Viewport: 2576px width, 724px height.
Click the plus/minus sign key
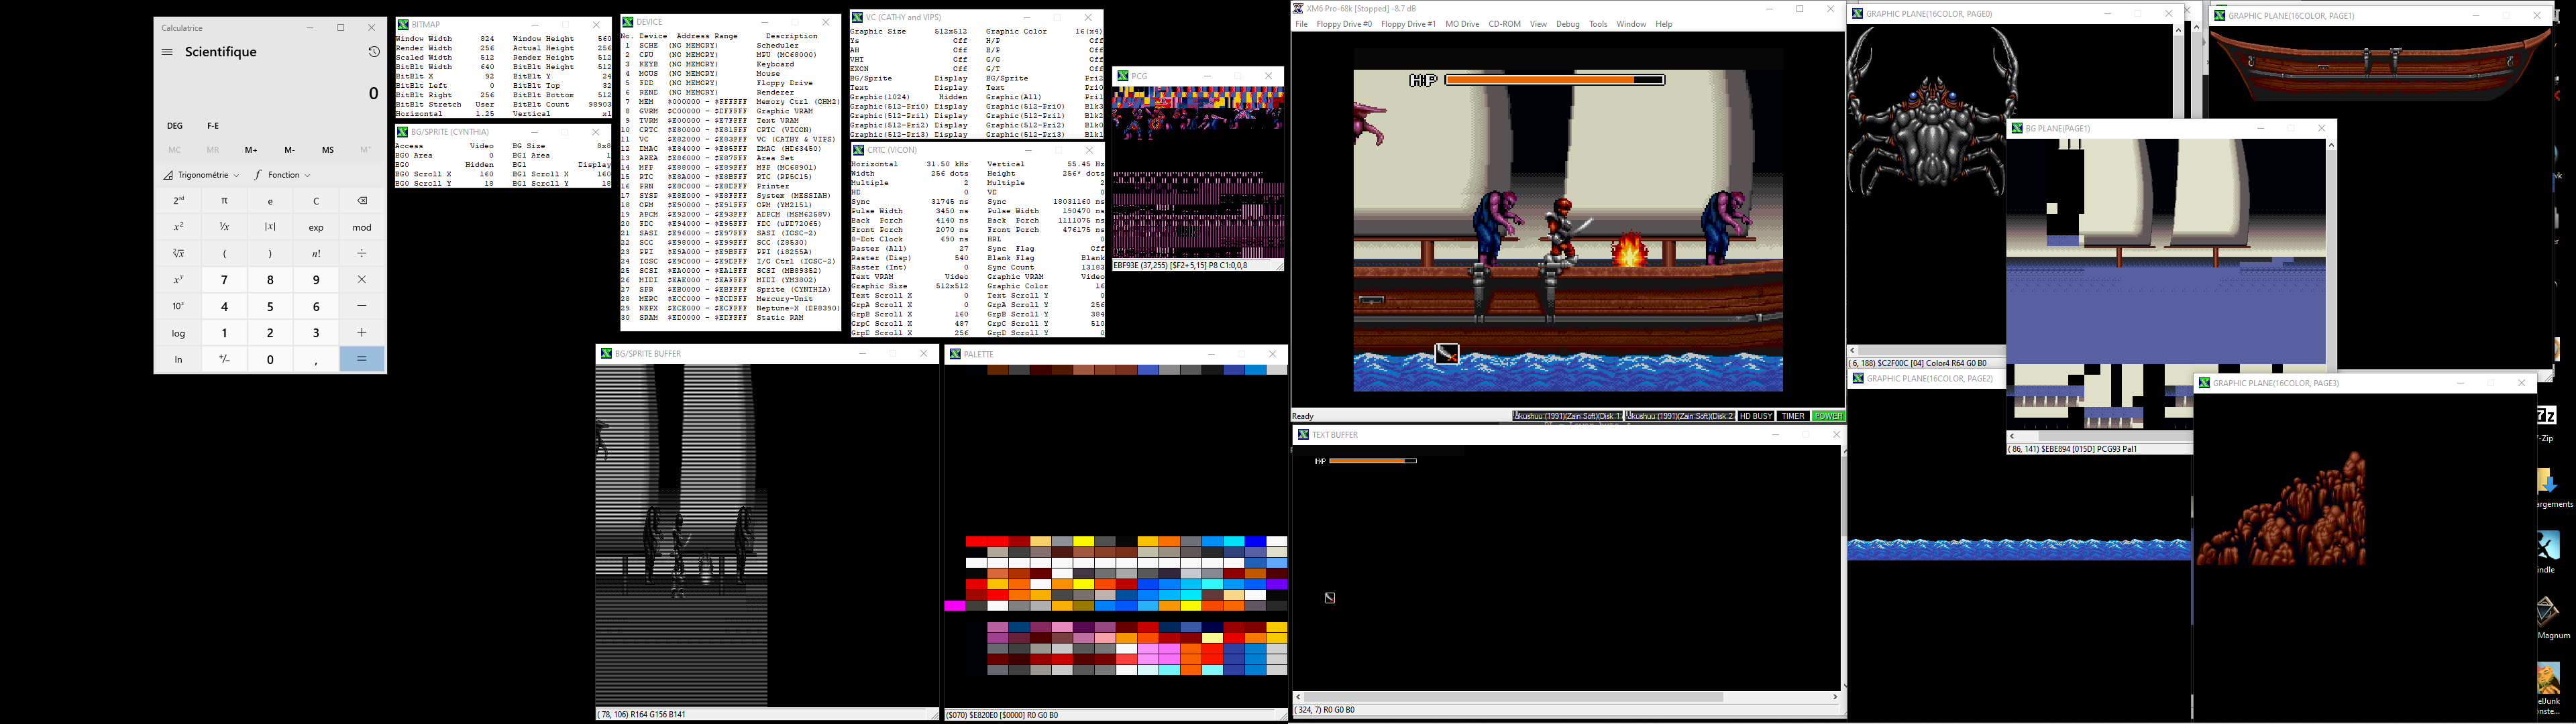click(224, 359)
